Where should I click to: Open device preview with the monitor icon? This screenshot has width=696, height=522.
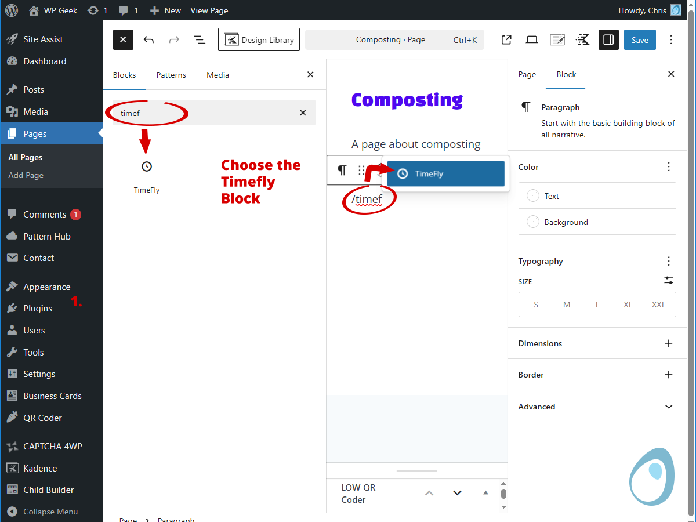coord(531,39)
